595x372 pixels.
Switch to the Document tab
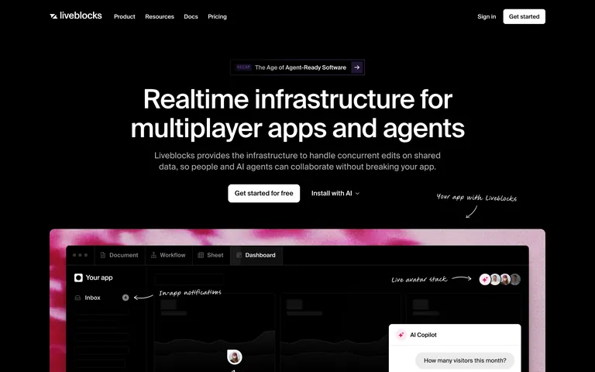[x=119, y=255]
